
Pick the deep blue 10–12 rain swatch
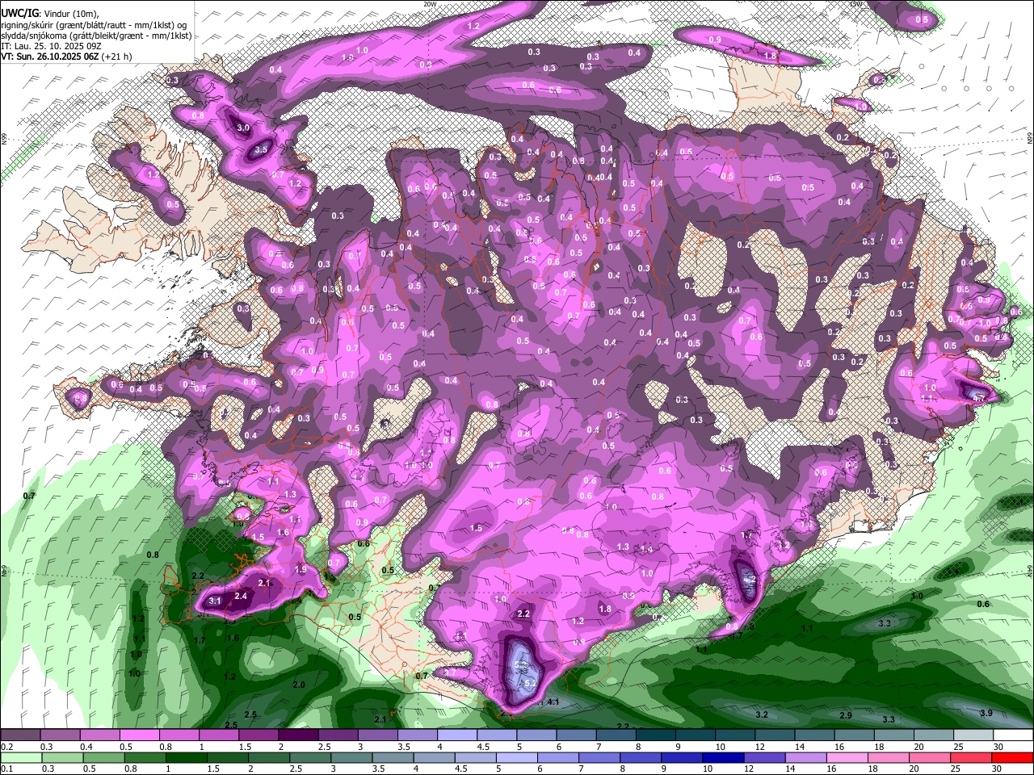pos(723,757)
